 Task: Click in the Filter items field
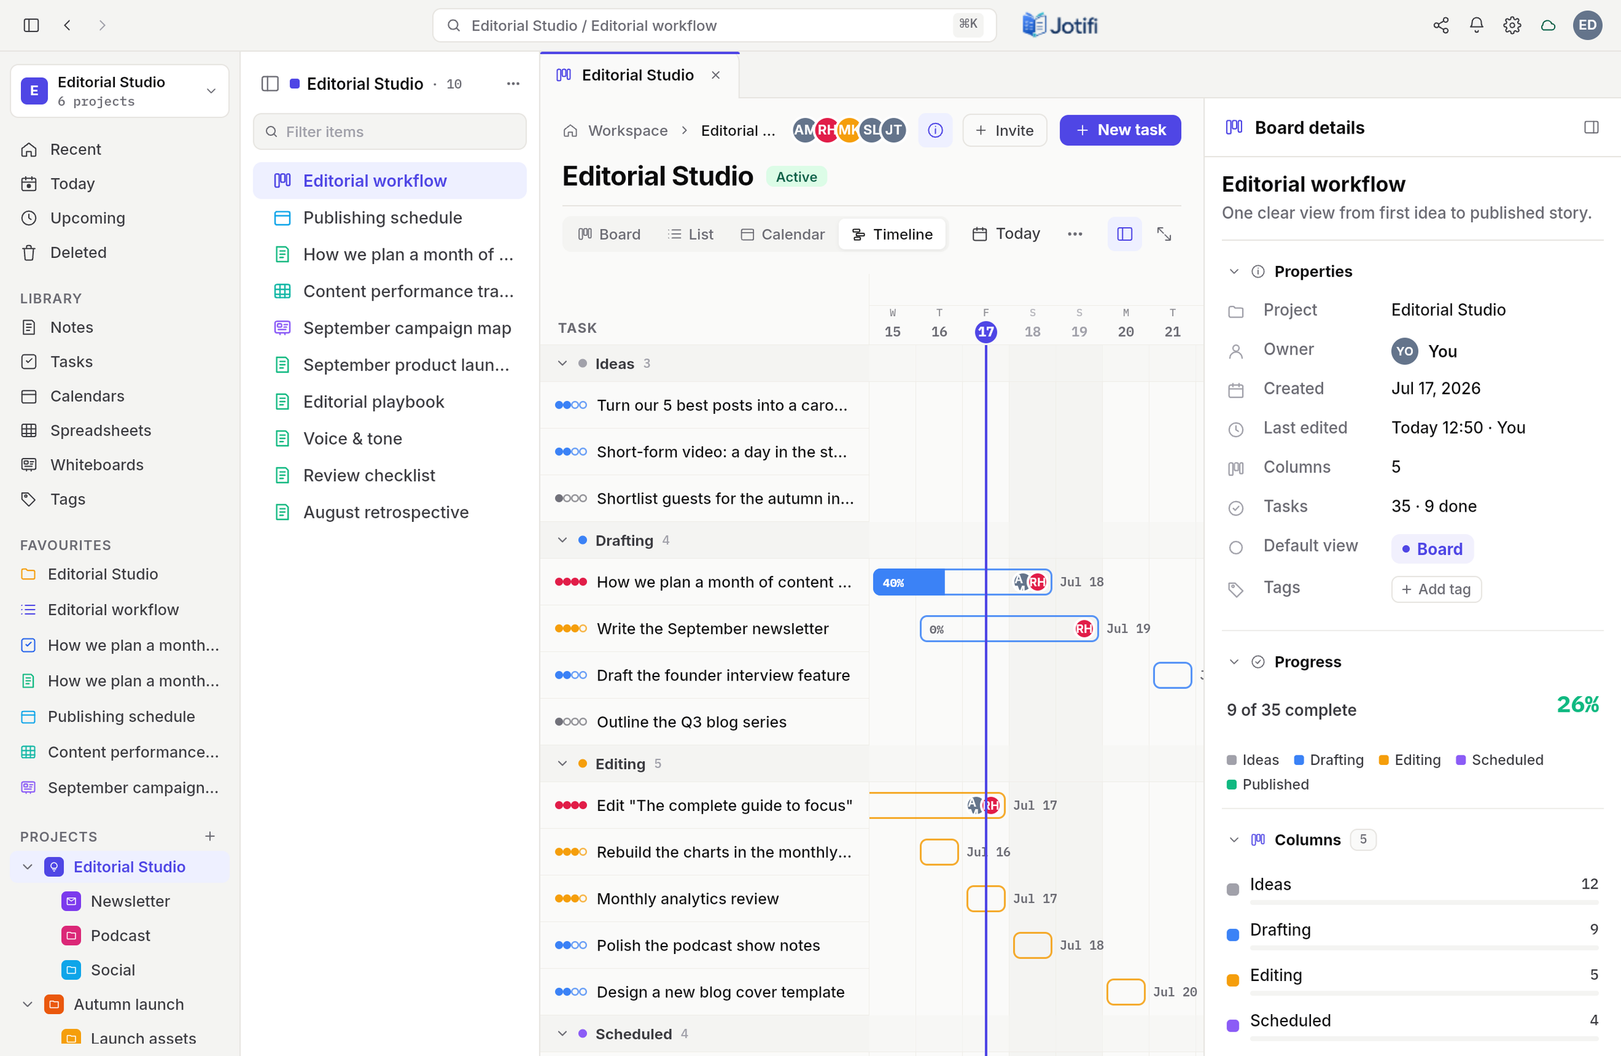(x=390, y=132)
